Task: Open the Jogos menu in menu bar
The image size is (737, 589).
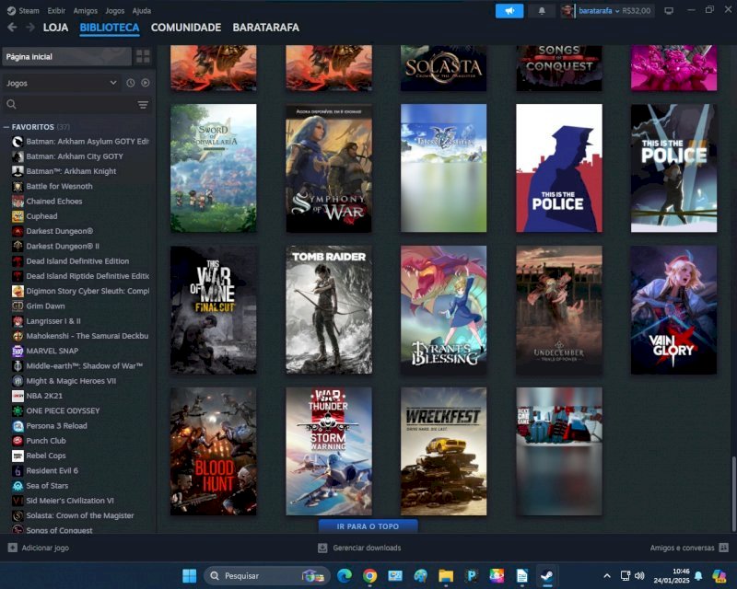Action: click(x=114, y=10)
